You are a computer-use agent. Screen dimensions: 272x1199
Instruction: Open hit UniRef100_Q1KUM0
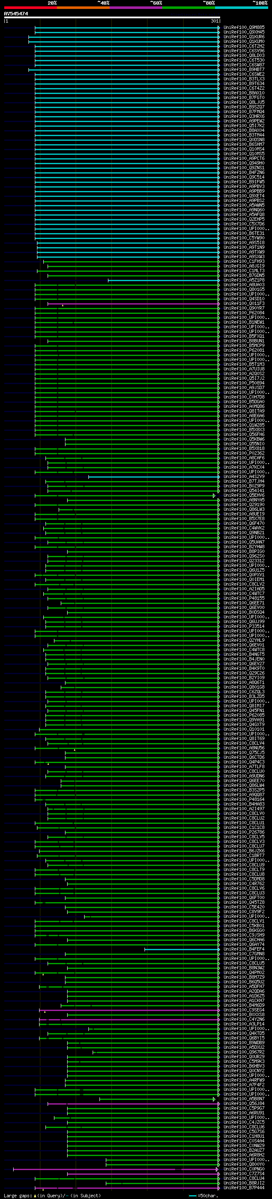point(244,41)
